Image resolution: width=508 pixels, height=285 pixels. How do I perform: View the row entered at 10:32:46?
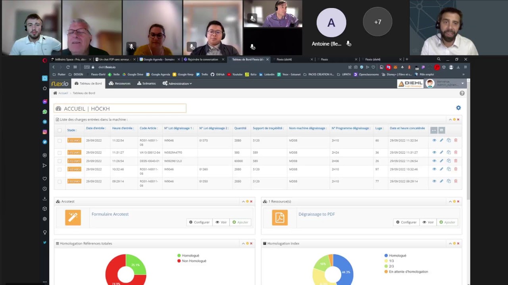click(434, 169)
